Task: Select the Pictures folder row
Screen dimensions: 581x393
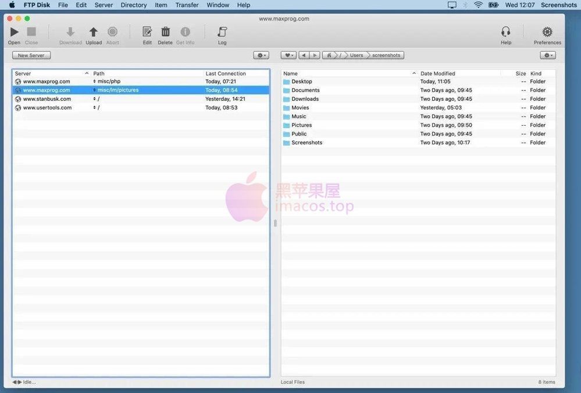Action: 418,125
